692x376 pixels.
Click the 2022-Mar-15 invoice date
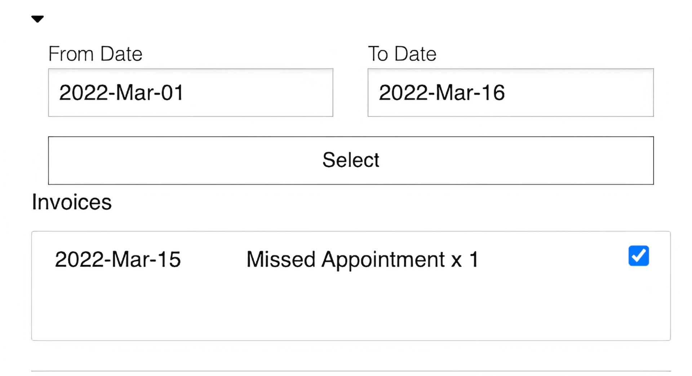[x=117, y=259]
